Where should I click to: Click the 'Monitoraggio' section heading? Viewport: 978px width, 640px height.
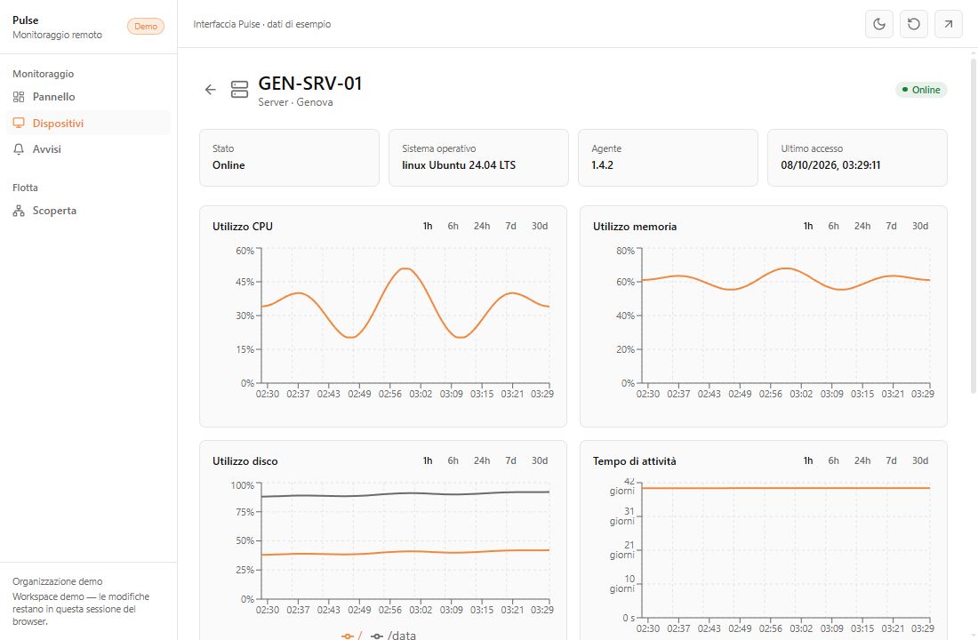[x=43, y=74]
